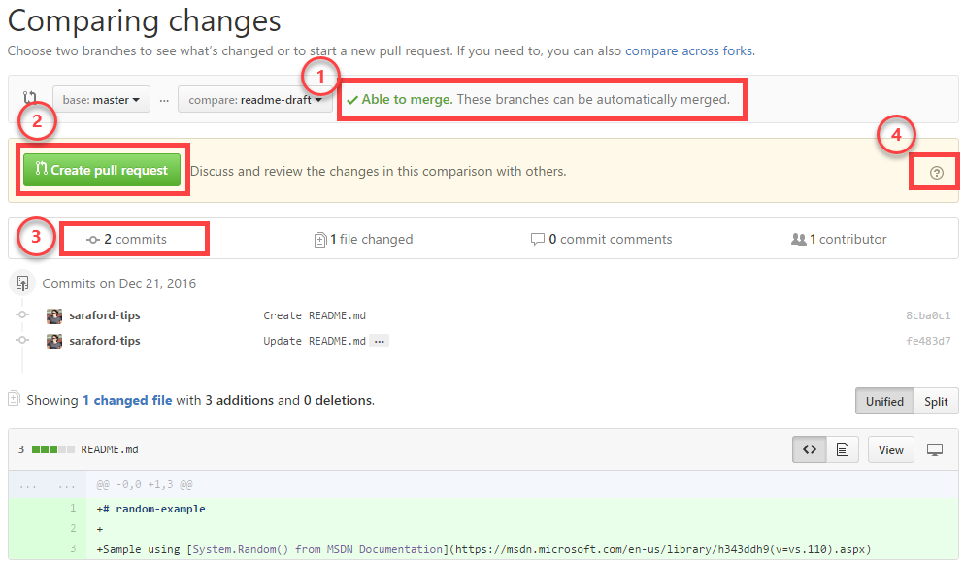Viewport: 964px width, 562px height.
Task: Expand the Update README.md commit ellipsis
Action: coord(379,341)
